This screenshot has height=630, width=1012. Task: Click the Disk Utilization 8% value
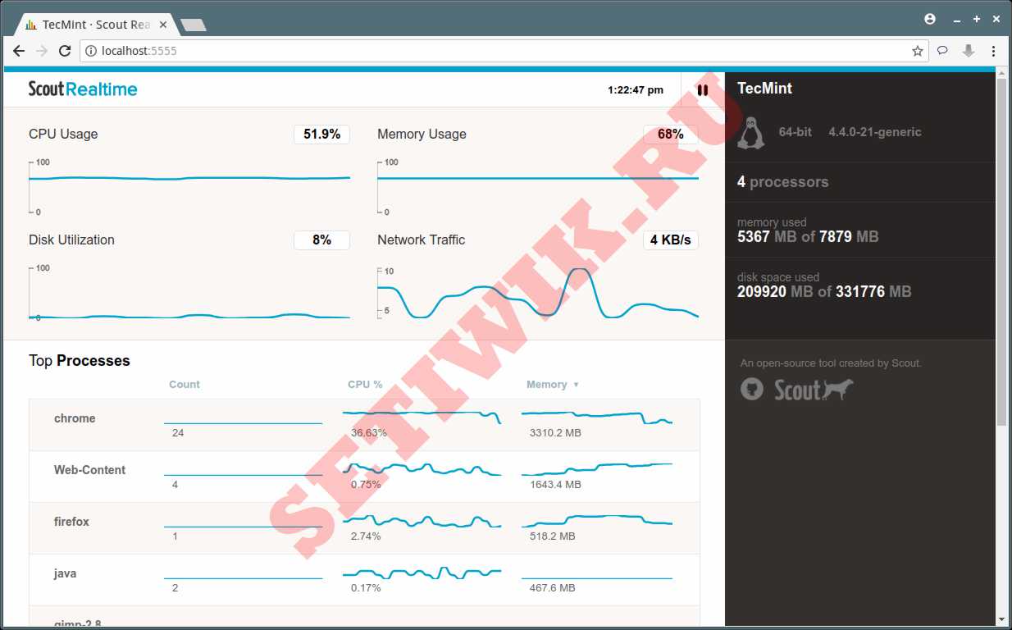click(x=322, y=240)
